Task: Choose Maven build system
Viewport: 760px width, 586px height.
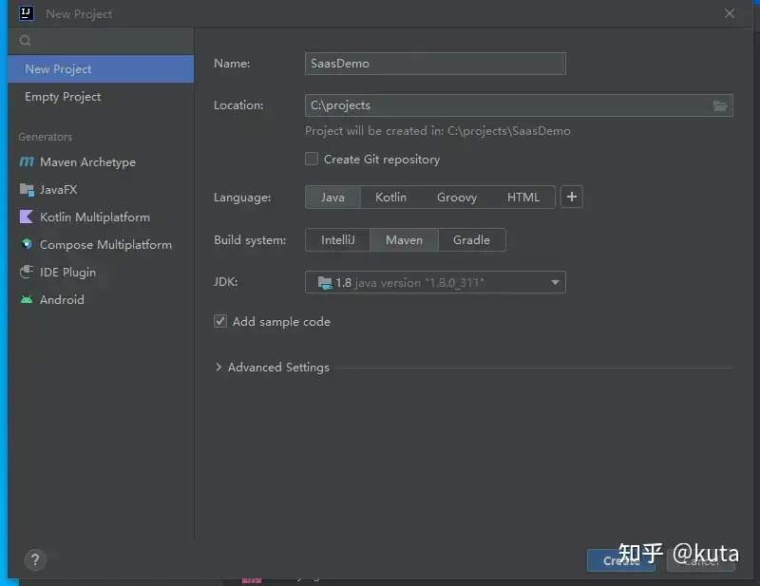Action: click(x=405, y=240)
